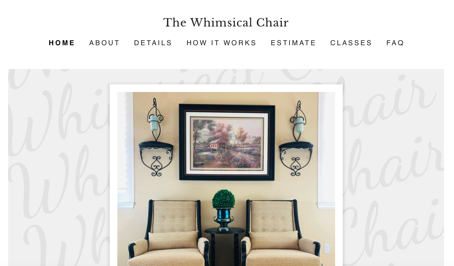This screenshot has width=454, height=266.
Task: Open the HOW IT WORKS page
Action: tap(221, 43)
